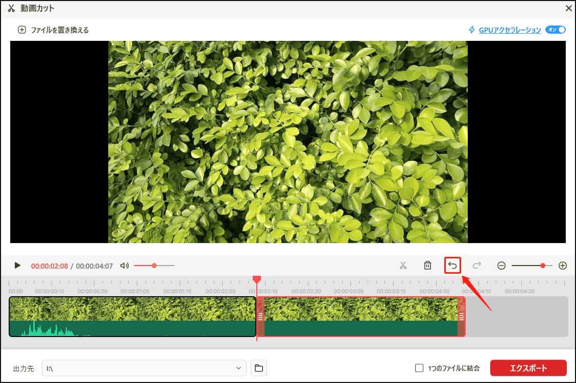Click the scissors split tool
The image size is (576, 383).
pos(403,266)
